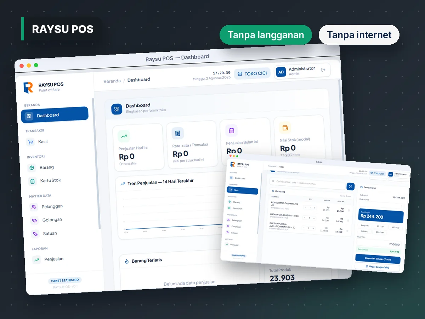This screenshot has height=319, width=425.
Task: Delete the BATAVIA GULA PASIR row via its trash icon
Action: pos(348,220)
